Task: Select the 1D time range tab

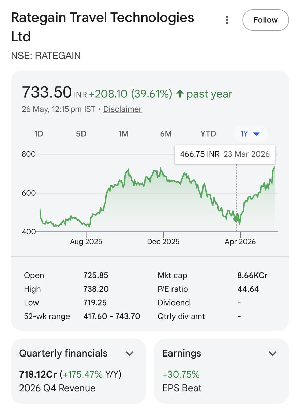Action: pyautogui.click(x=39, y=134)
